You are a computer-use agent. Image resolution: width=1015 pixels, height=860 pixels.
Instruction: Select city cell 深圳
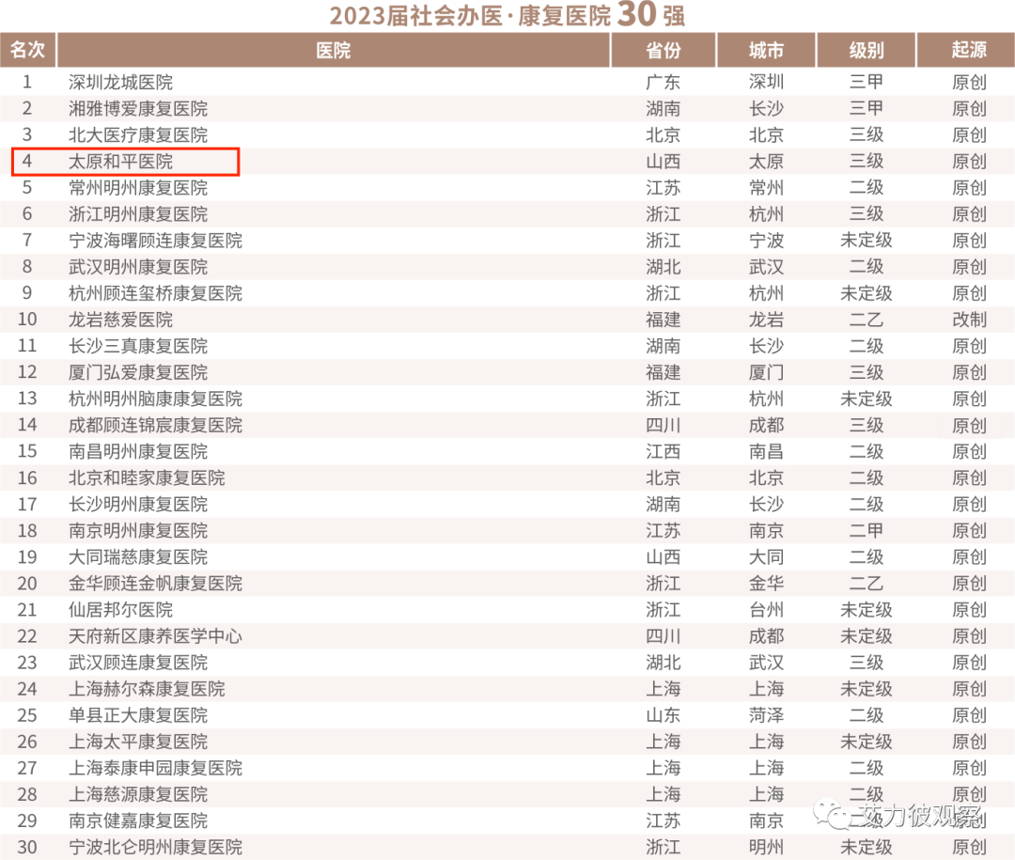tap(767, 83)
